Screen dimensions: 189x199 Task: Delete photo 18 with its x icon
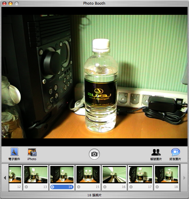[x=157, y=187]
